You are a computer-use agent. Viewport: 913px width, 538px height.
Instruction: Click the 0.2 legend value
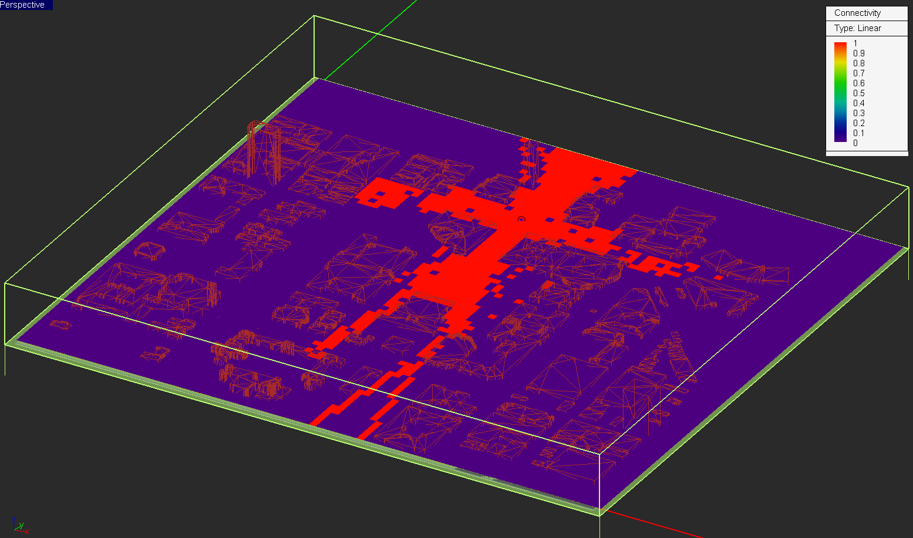pos(859,123)
